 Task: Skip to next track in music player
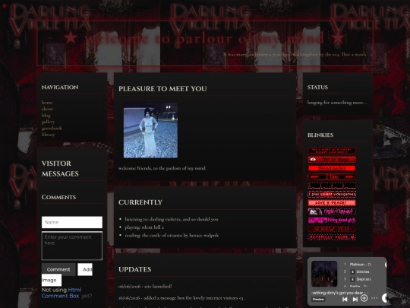(x=355, y=299)
